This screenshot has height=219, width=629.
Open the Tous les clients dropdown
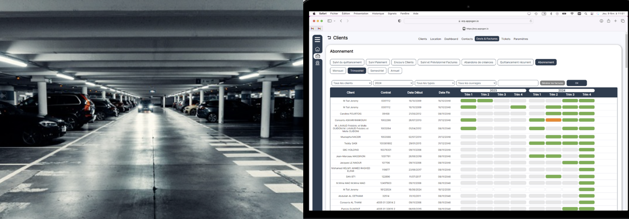click(351, 83)
